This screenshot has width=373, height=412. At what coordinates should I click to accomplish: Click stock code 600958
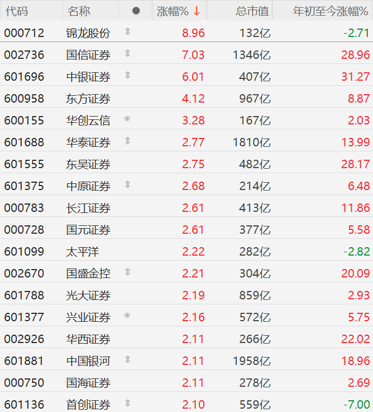point(24,99)
